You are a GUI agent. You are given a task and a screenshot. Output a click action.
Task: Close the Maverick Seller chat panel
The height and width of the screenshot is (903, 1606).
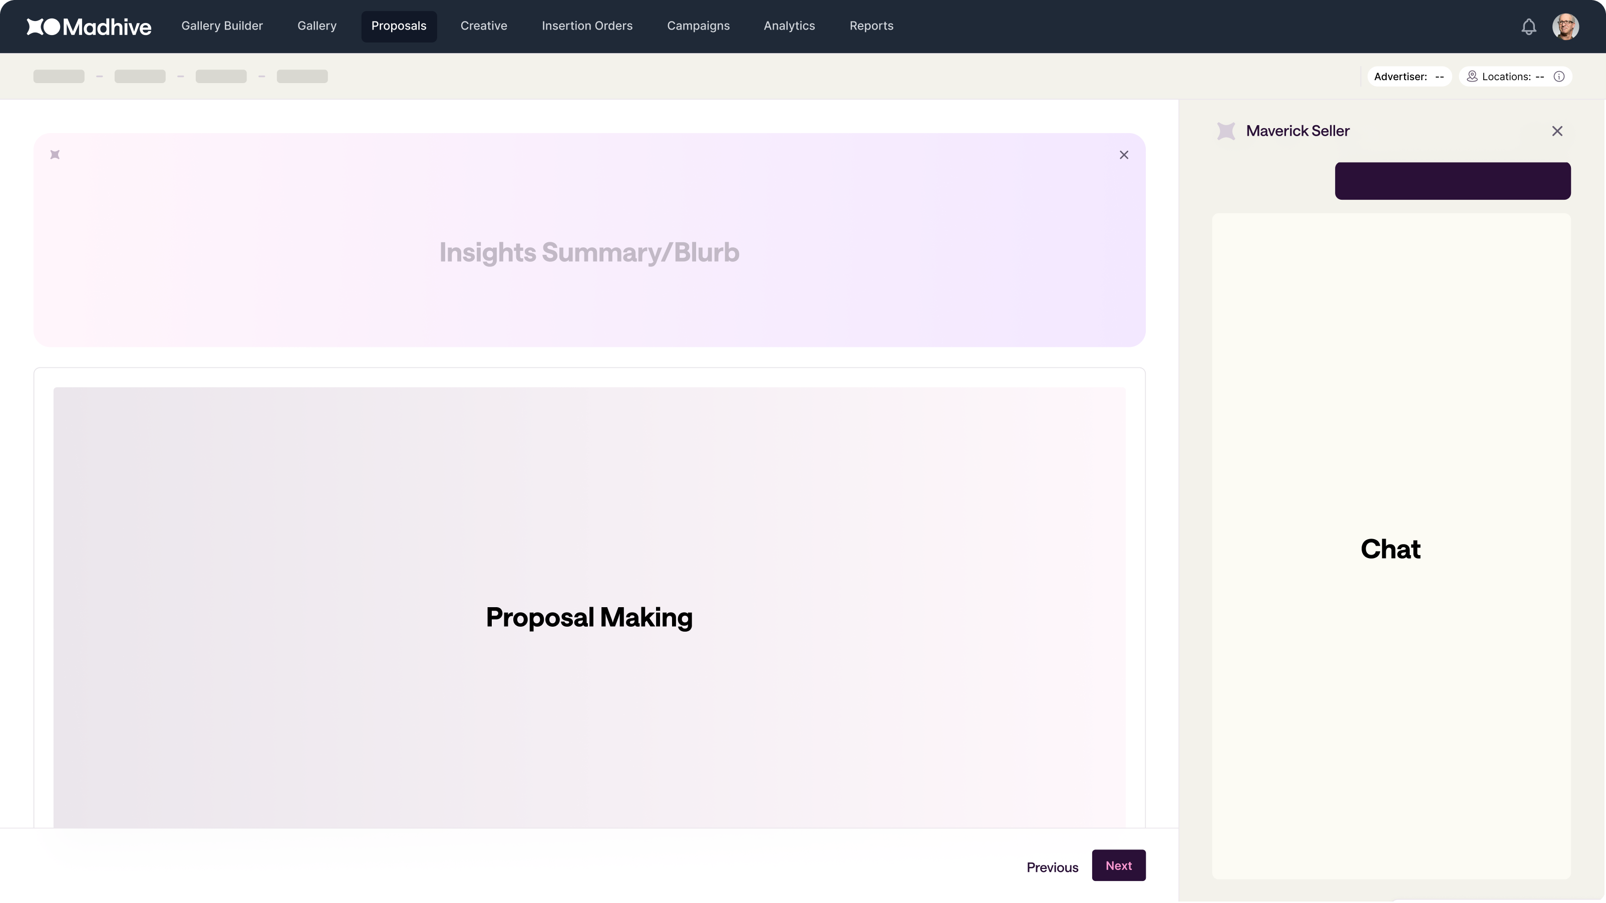coord(1557,131)
